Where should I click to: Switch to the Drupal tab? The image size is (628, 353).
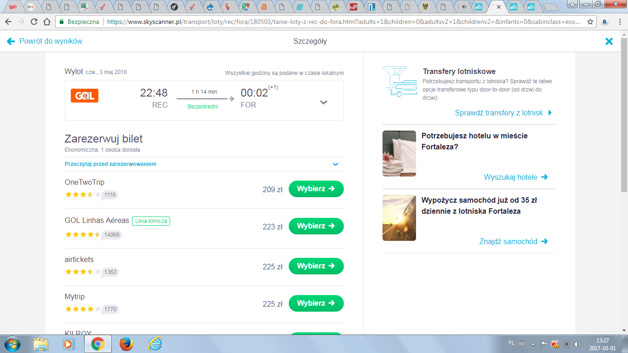(211, 7)
